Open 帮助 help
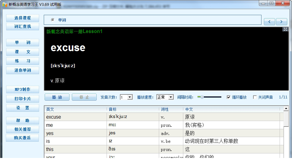Viewport: 292px width, 164px height. point(23,120)
